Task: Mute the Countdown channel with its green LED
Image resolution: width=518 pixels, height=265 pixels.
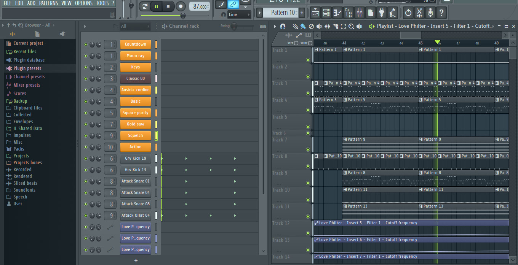Action: pos(86,44)
